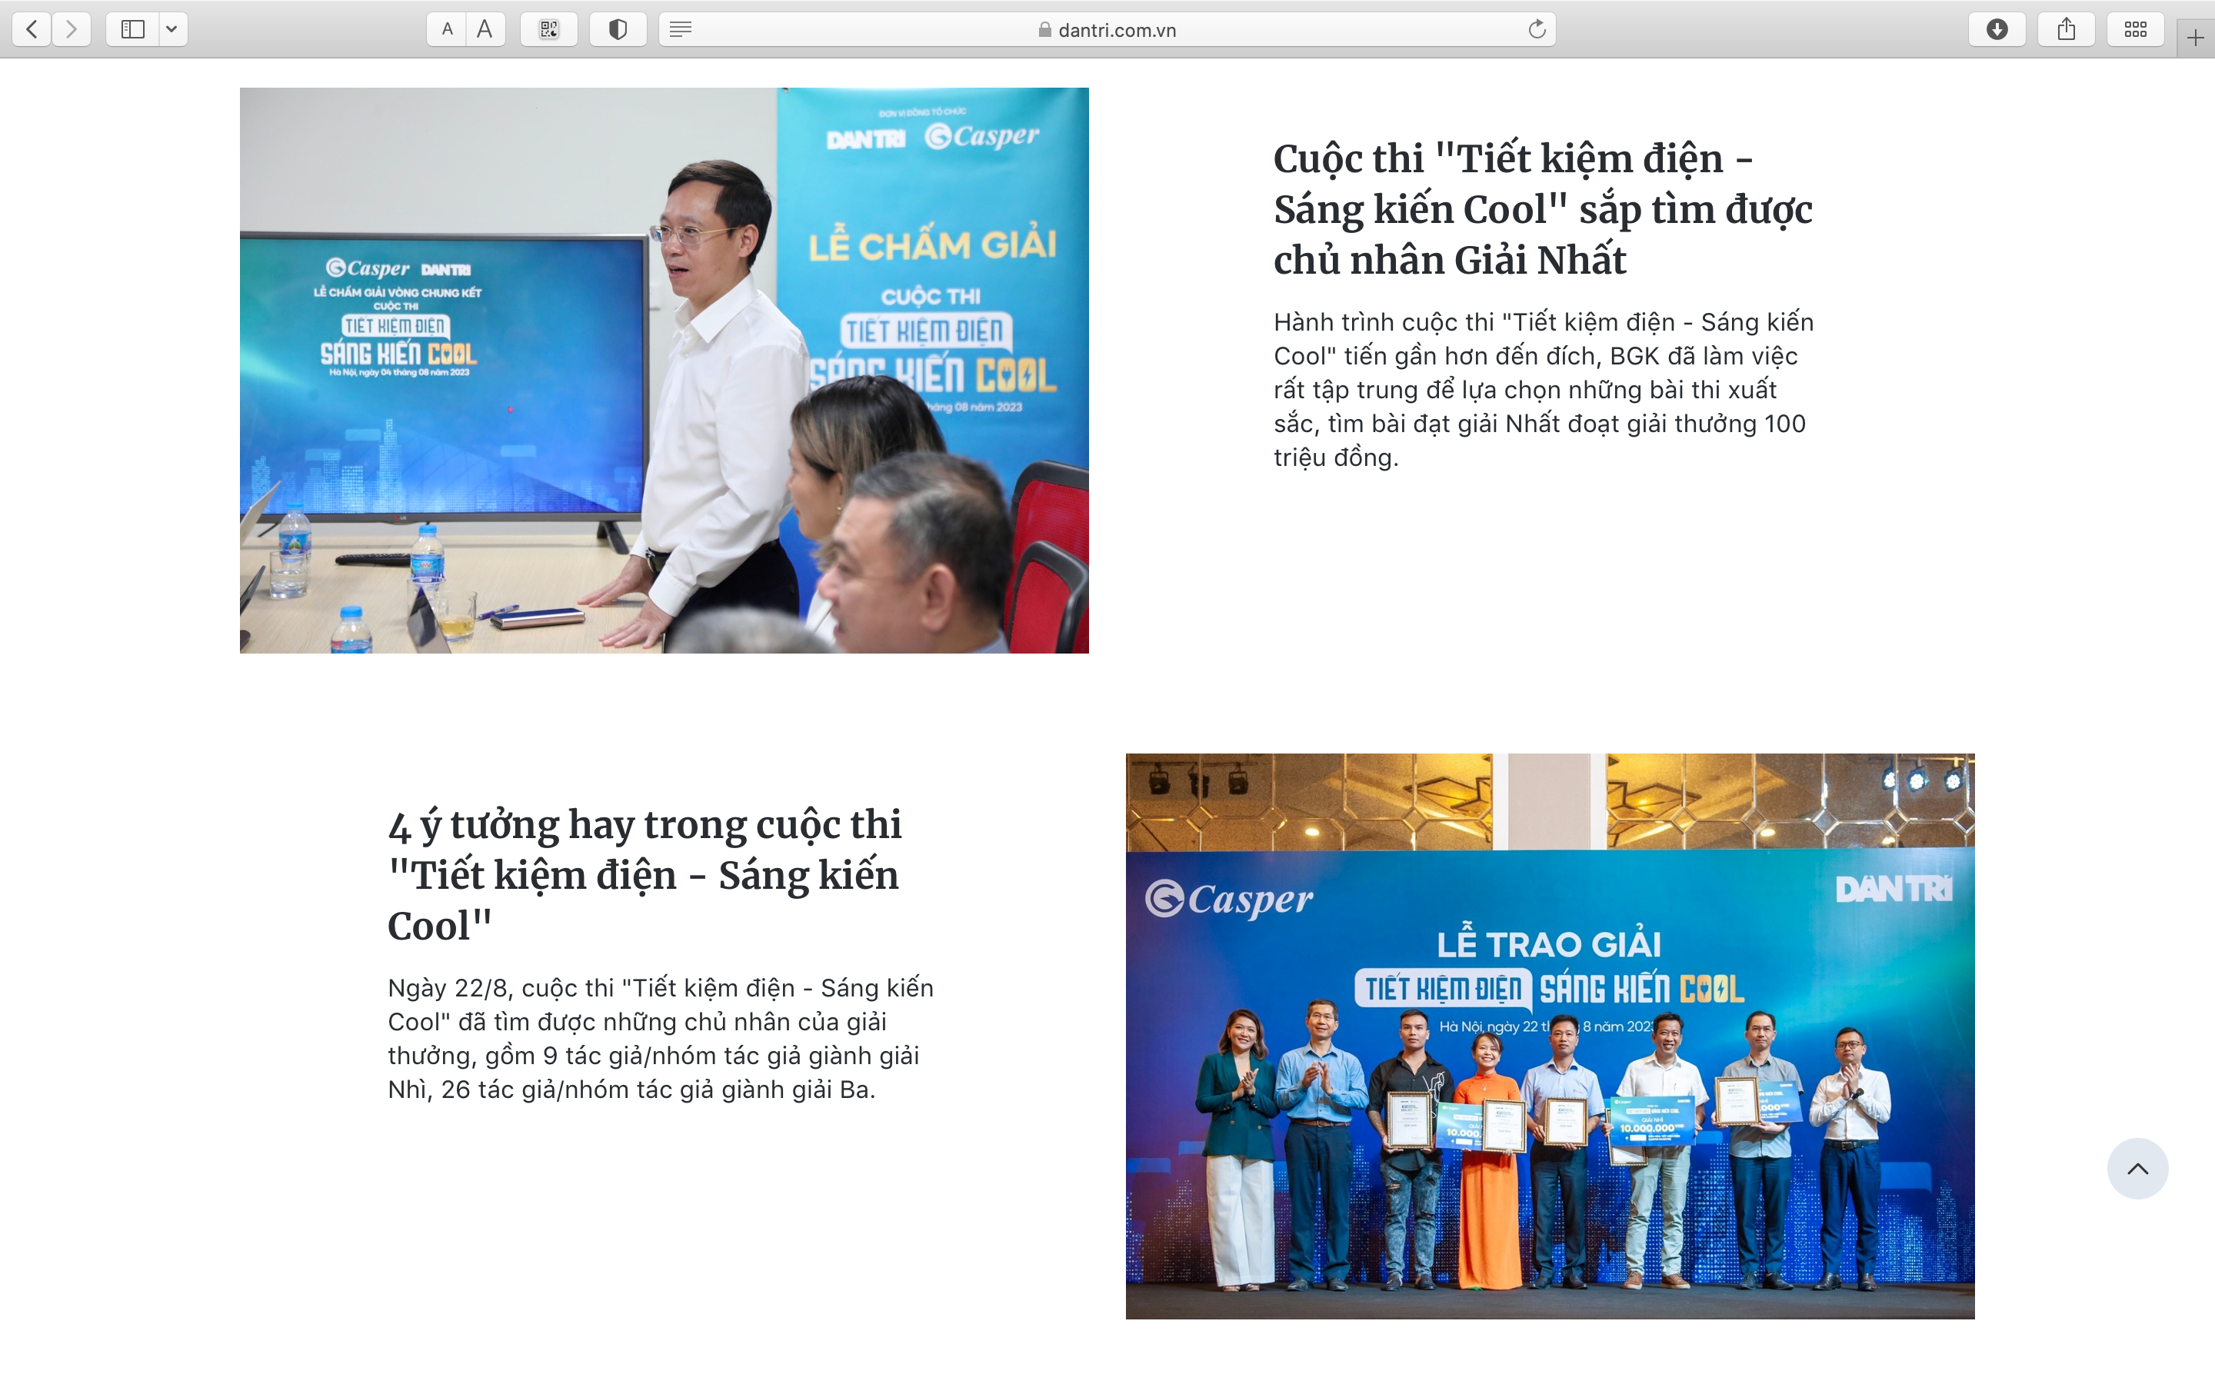Go back with Safari back arrow
Screen dimensions: 2215x1384
32,29
